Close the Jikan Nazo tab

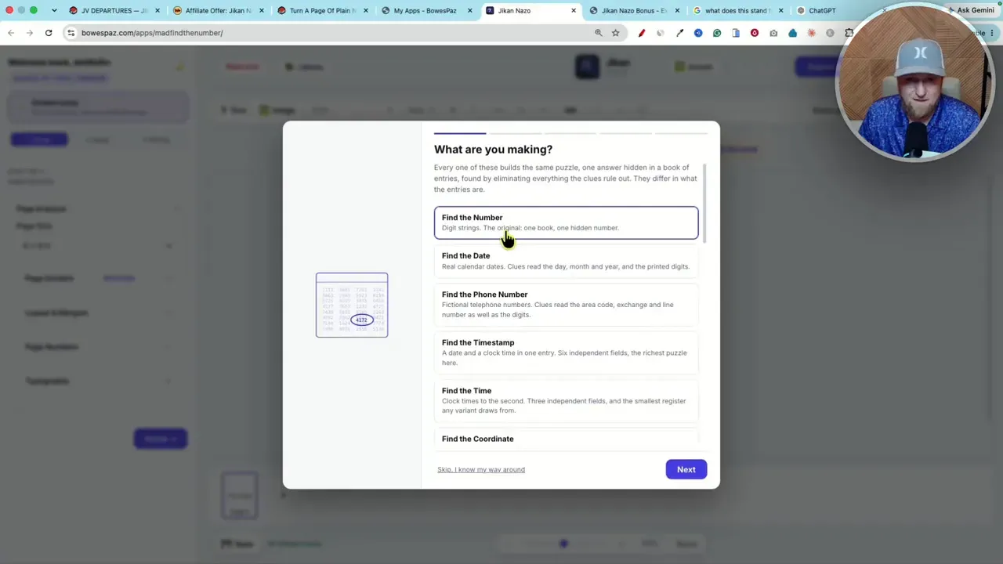(x=574, y=11)
